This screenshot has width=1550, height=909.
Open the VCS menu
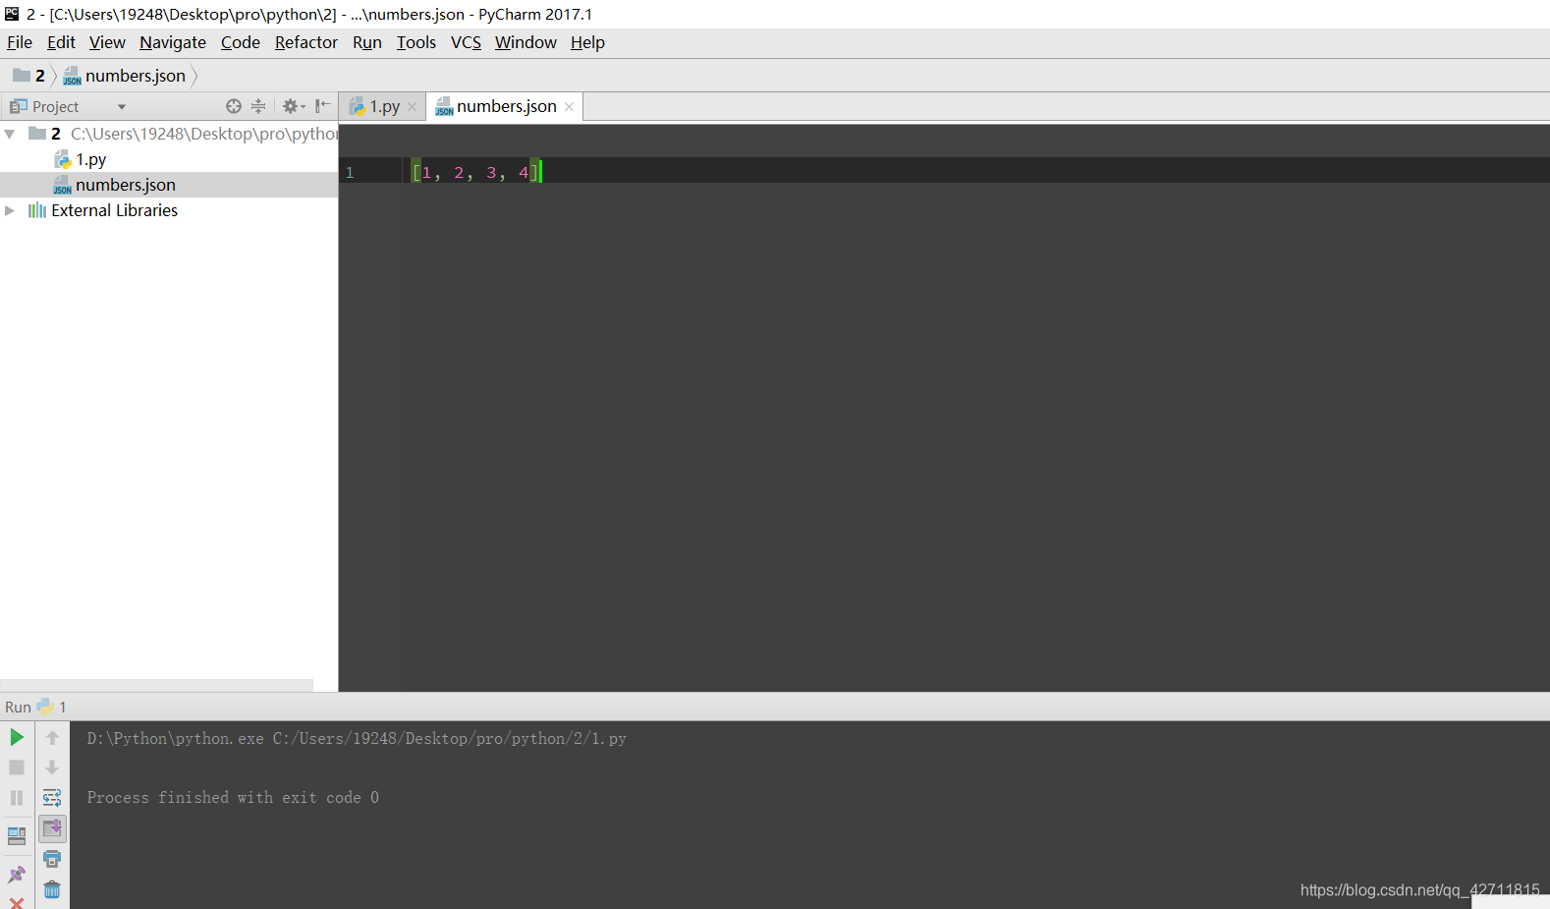pos(466,42)
